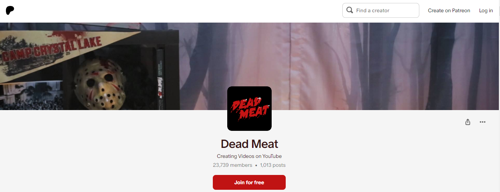Click the Dead Meat creator name heading
This screenshot has width=500, height=192.
[249, 144]
